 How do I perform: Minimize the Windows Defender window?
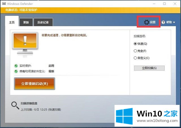coord(154,4)
